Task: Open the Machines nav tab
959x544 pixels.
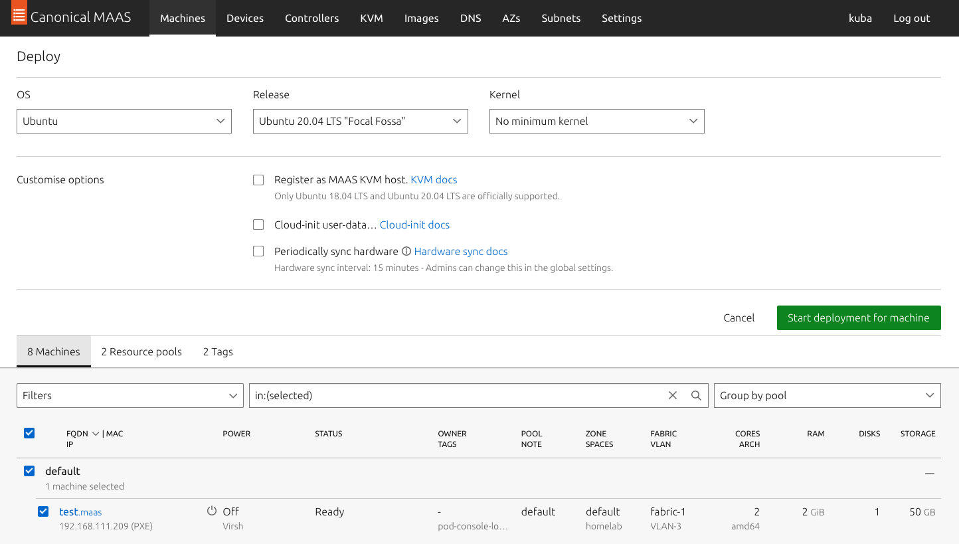Action: (x=183, y=18)
